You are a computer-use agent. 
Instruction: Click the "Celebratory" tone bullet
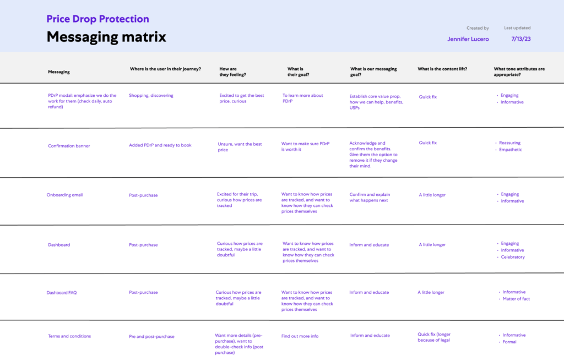[513, 257]
